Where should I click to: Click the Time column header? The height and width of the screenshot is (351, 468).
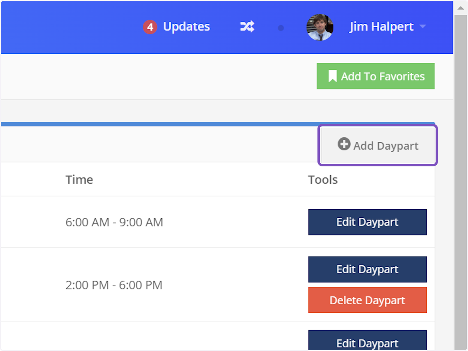pyautogui.click(x=79, y=180)
